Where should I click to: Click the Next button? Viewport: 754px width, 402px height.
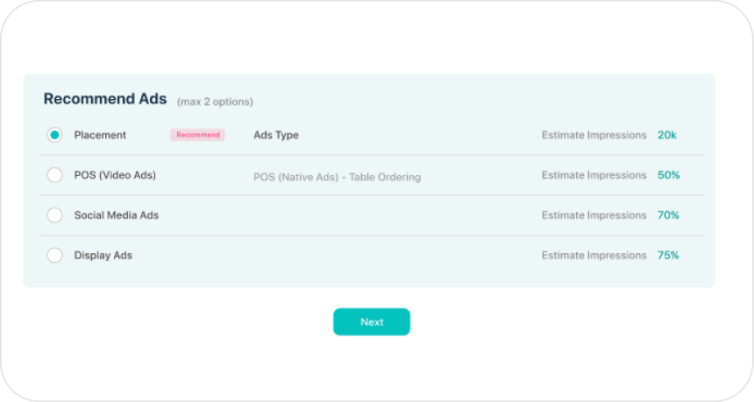371,321
